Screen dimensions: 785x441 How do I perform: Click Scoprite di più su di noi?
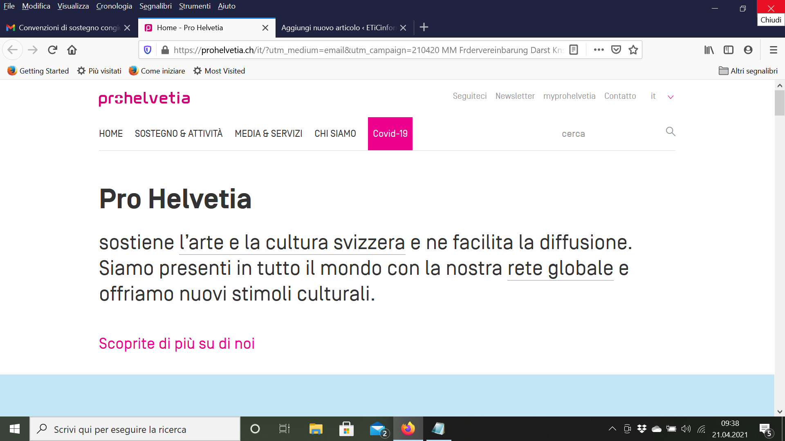177,343
